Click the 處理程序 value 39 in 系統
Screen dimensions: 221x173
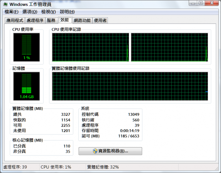(137, 125)
